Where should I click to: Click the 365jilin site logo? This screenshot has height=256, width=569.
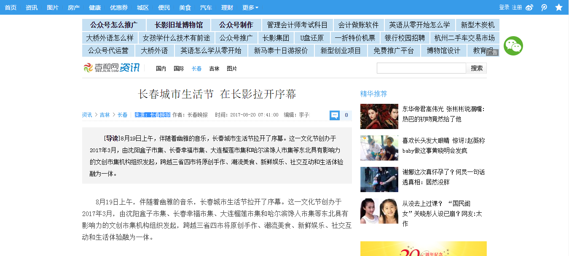pyautogui.click(x=112, y=67)
